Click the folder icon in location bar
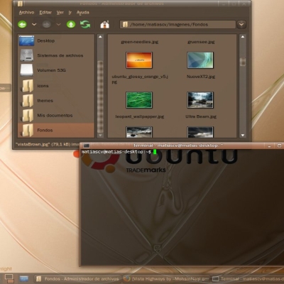 [x=125, y=24]
